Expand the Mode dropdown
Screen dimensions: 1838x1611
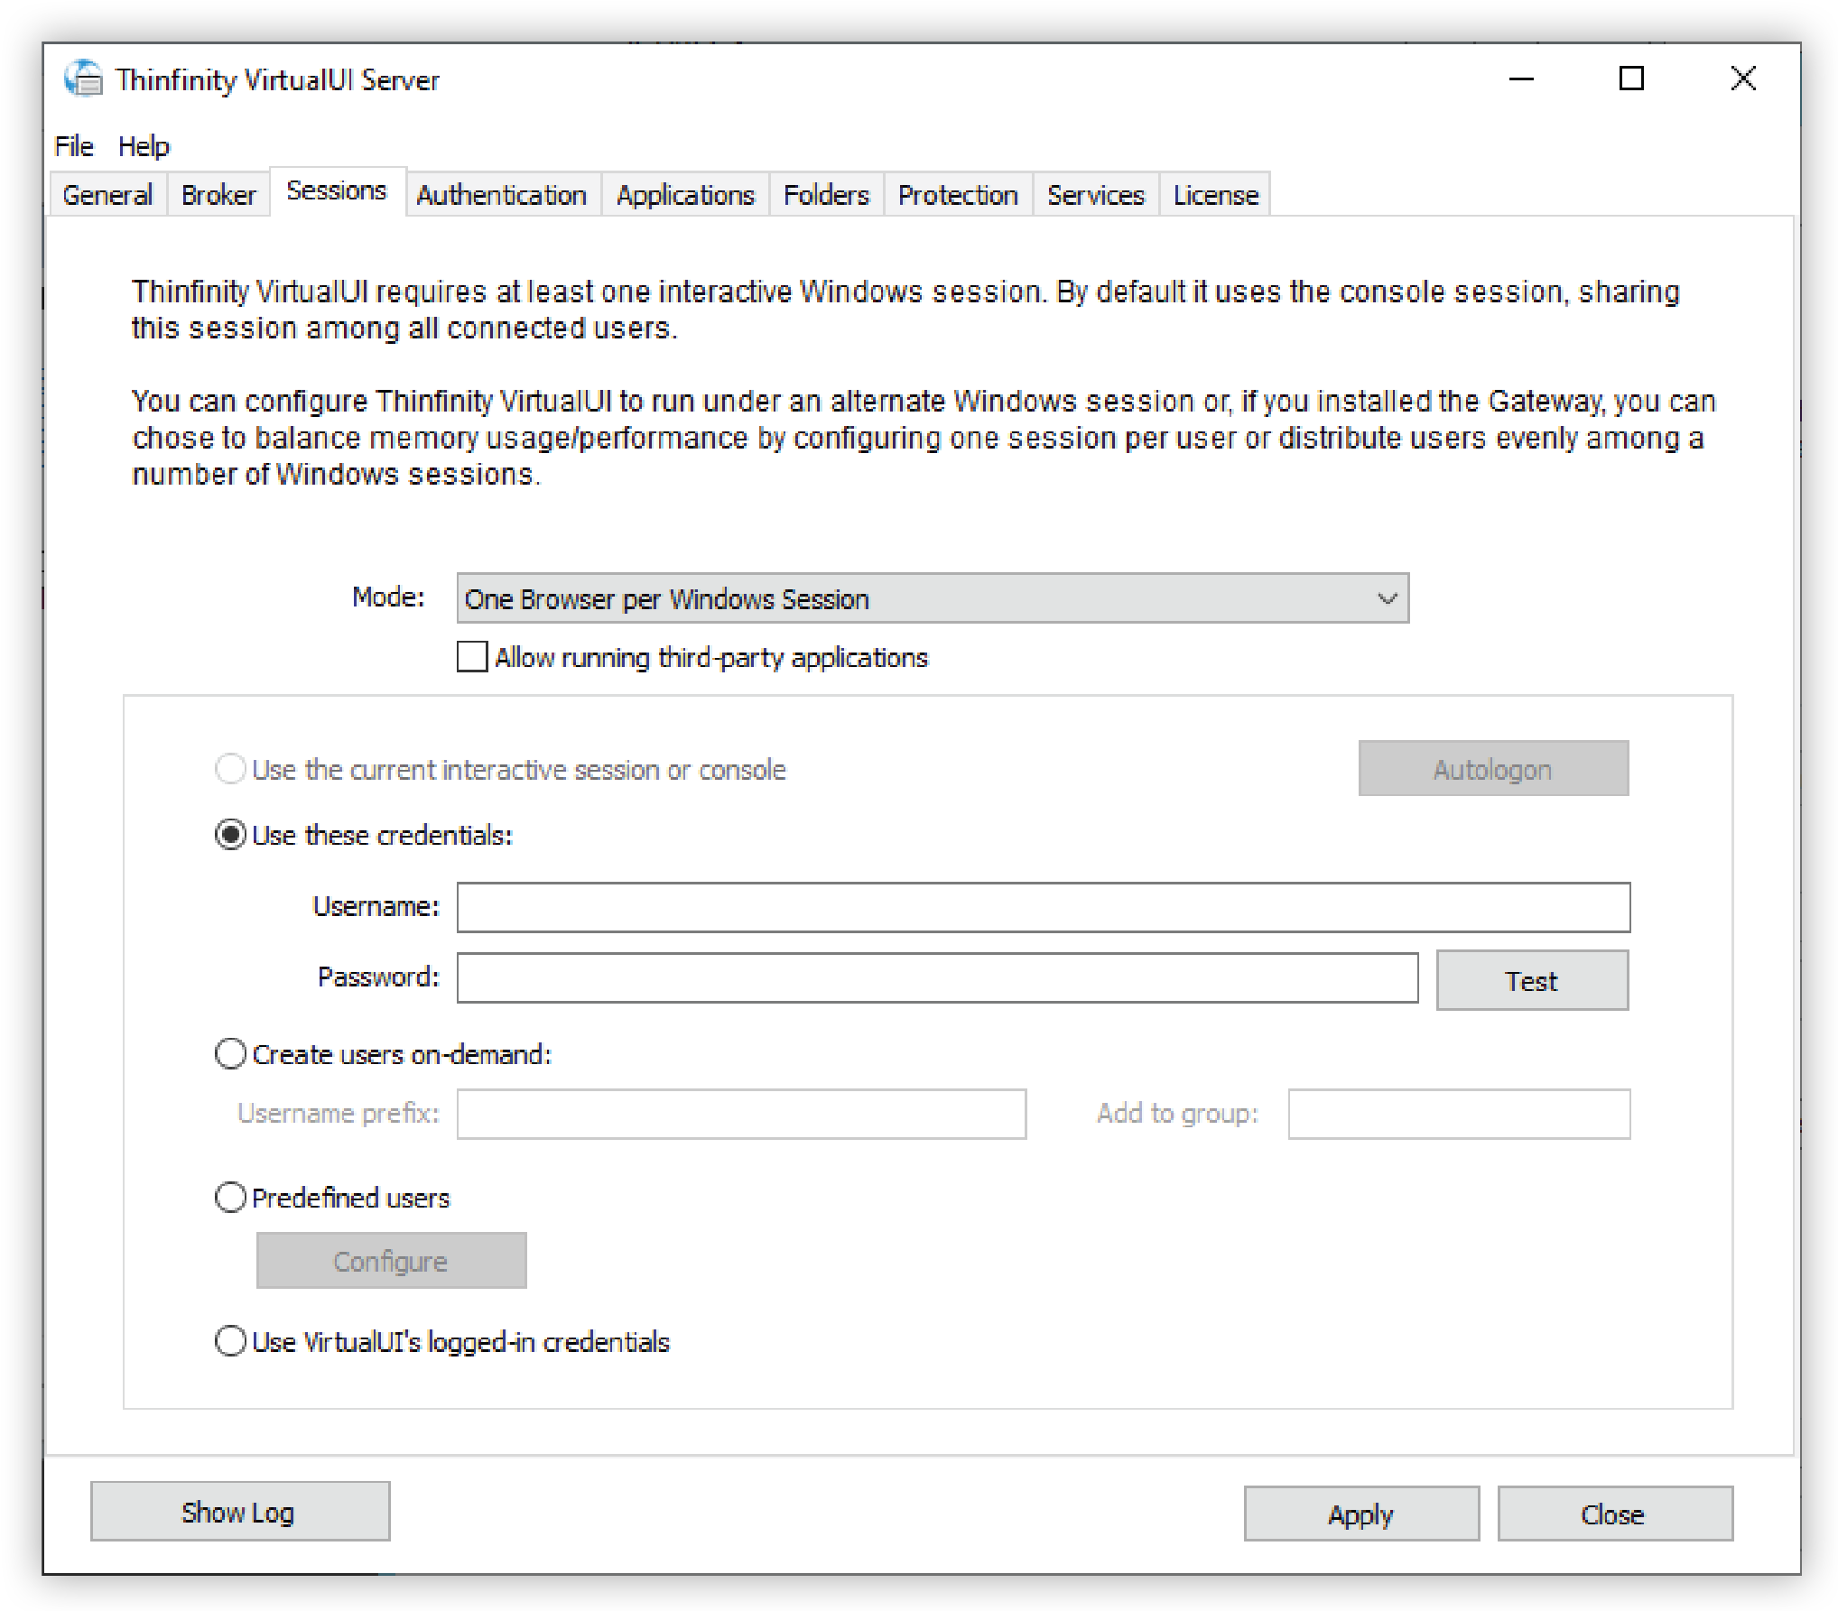(x=933, y=598)
